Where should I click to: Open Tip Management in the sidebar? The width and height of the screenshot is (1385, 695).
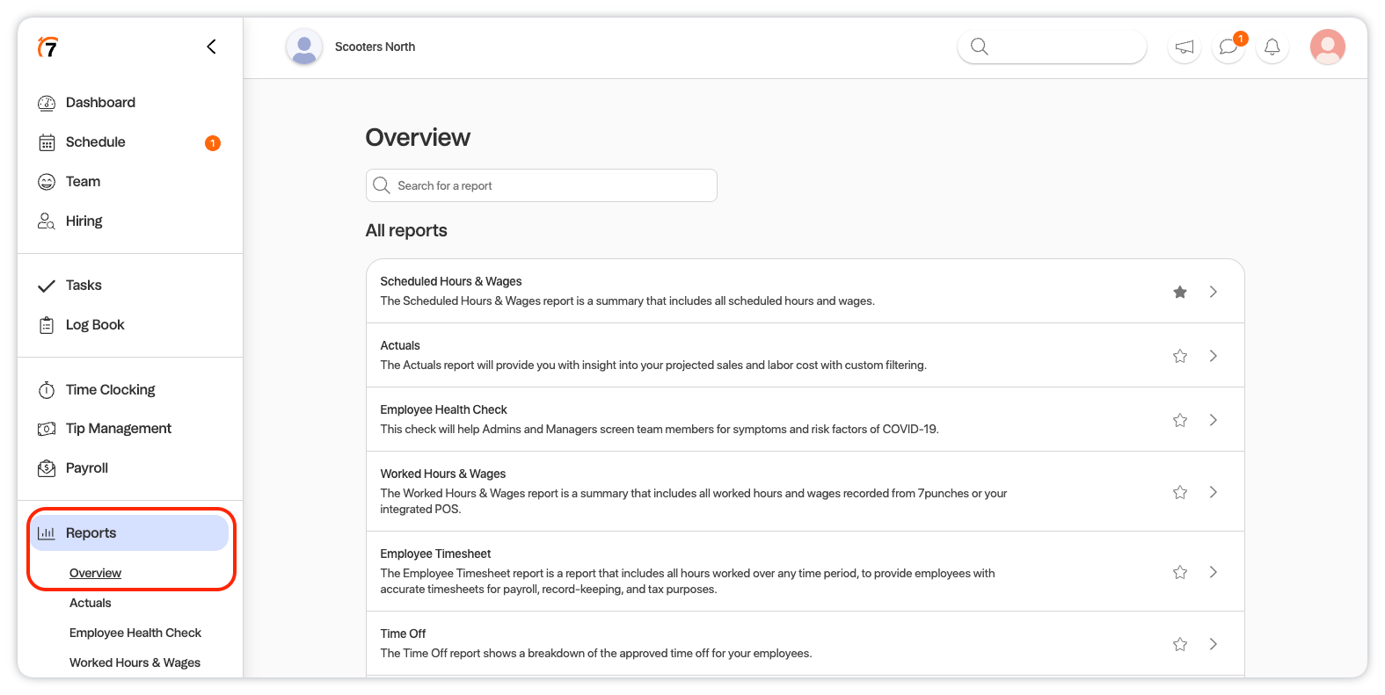pos(118,429)
